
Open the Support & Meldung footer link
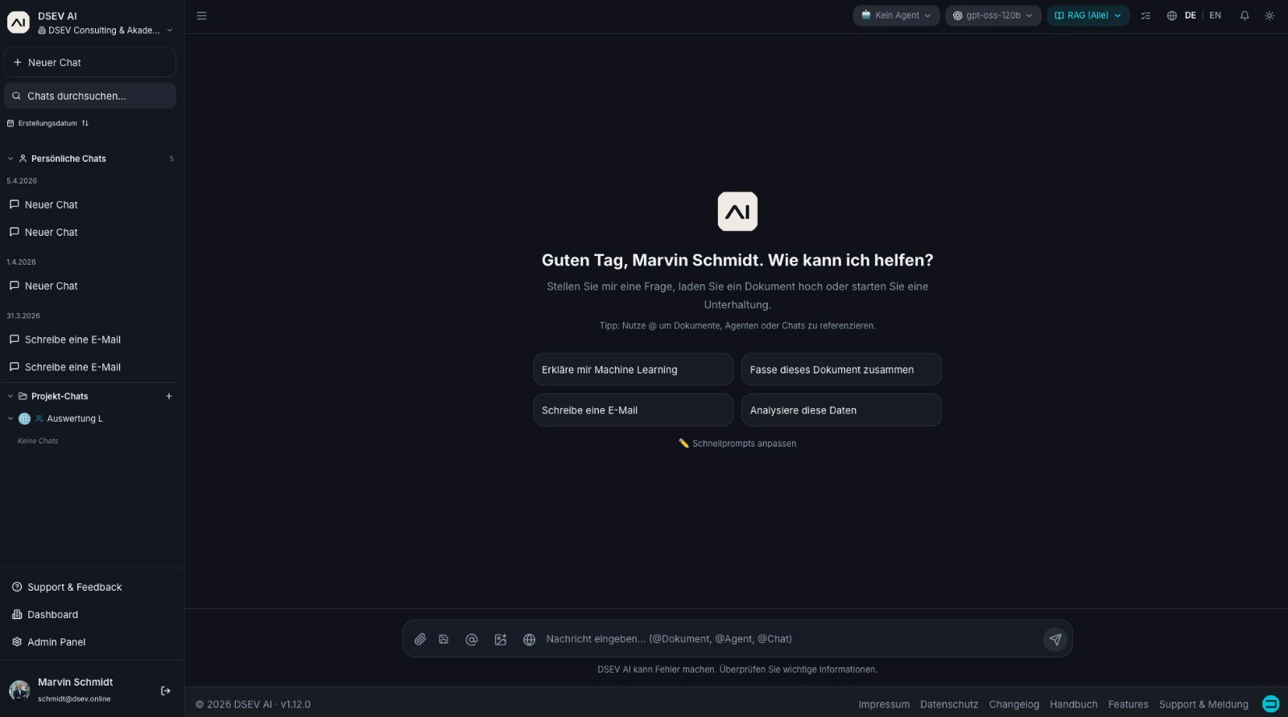tap(1203, 704)
